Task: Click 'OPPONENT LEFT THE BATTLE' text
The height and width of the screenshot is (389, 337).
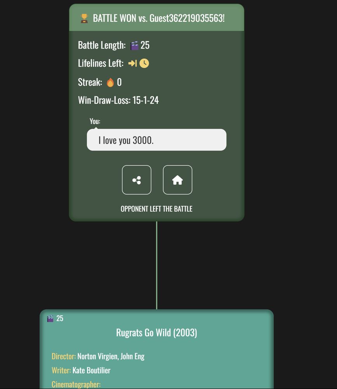Action: (157, 209)
